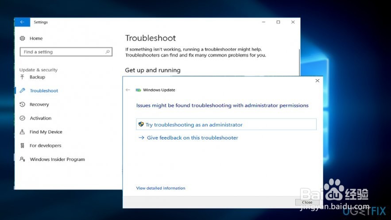Screen dimensions: 391x220
Task: Click the Windows Update icon in dialog header
Action: 138,90
